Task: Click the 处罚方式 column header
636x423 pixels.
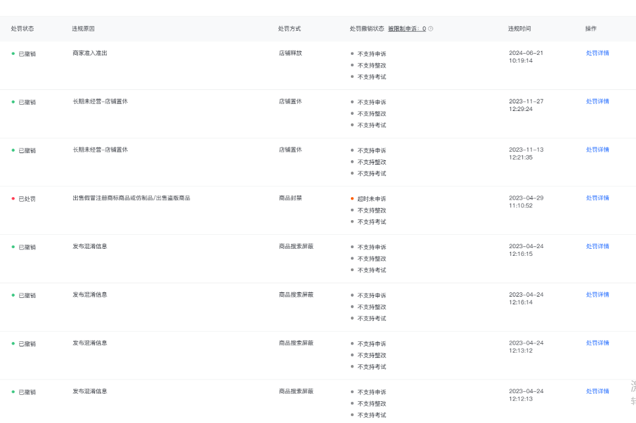Action: click(290, 29)
